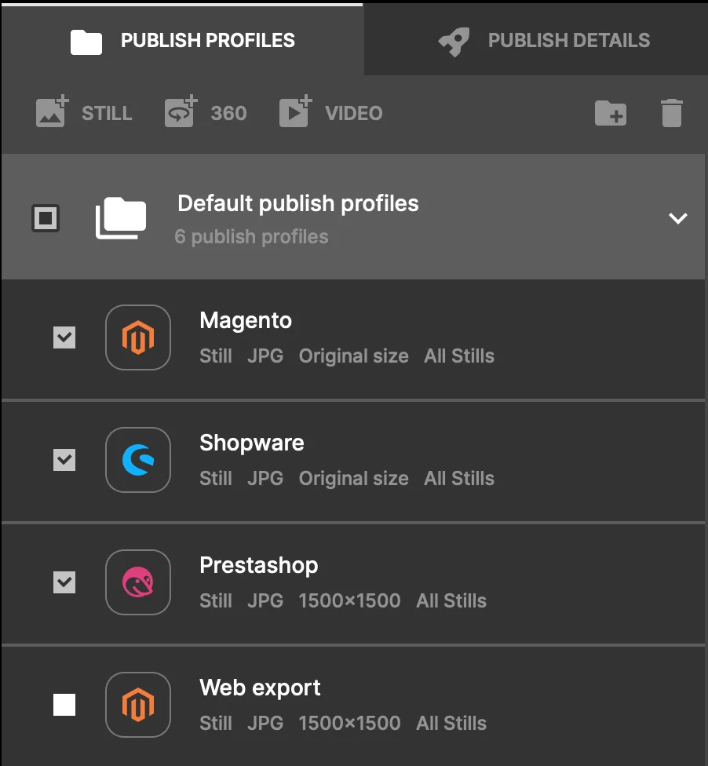708x766 pixels.
Task: Click the STILL label text
Action: pos(107,113)
